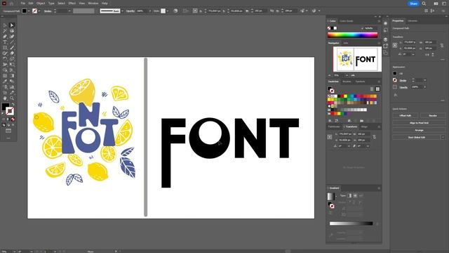Viewport: 449px width, 253px height.
Task: Select the Pen tool
Action: tap(5, 37)
